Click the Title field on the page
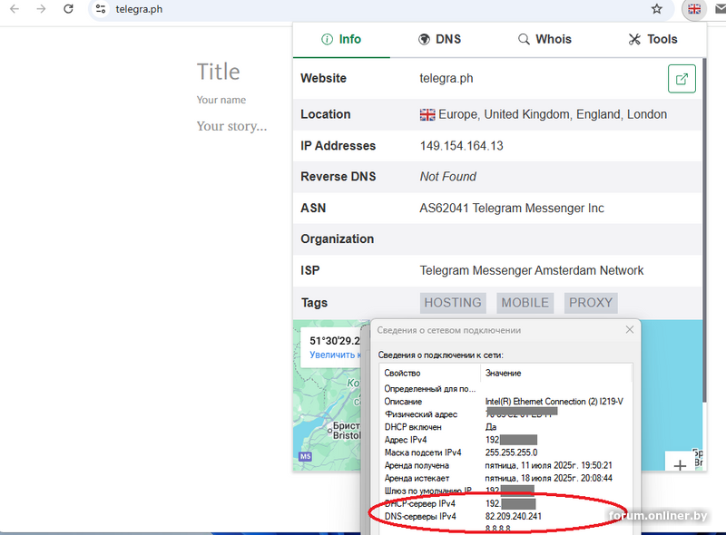 point(219,72)
